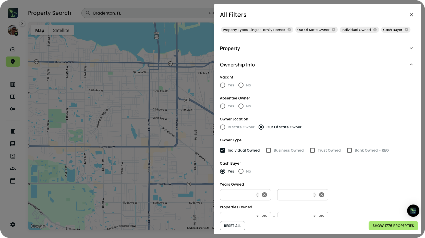Screen dimensions: 425x238
Task: Open the coffee mug icon in sidebar
Action: (13, 131)
